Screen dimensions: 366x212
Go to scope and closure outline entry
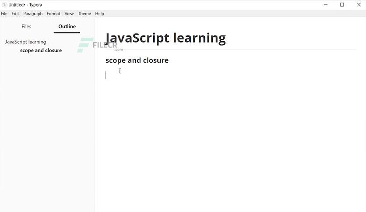point(41,50)
